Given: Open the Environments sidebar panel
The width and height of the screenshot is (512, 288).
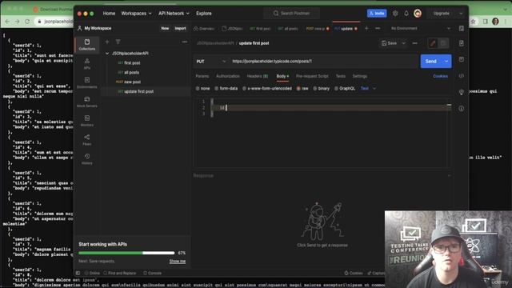Looking at the screenshot, I should (87, 82).
